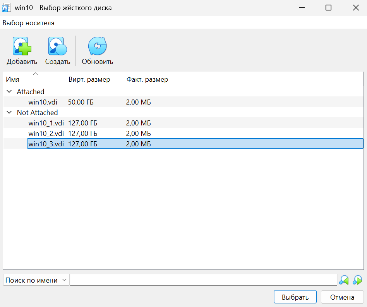Viewport: 367px width, 307px height.
Task: Click the Attached group label
Action: [x=31, y=91]
